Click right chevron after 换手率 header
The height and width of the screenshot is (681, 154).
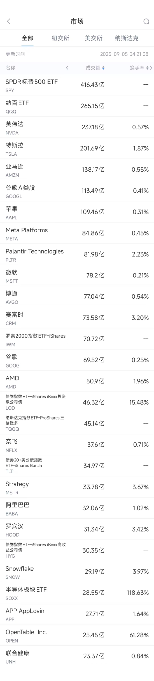(151, 68)
